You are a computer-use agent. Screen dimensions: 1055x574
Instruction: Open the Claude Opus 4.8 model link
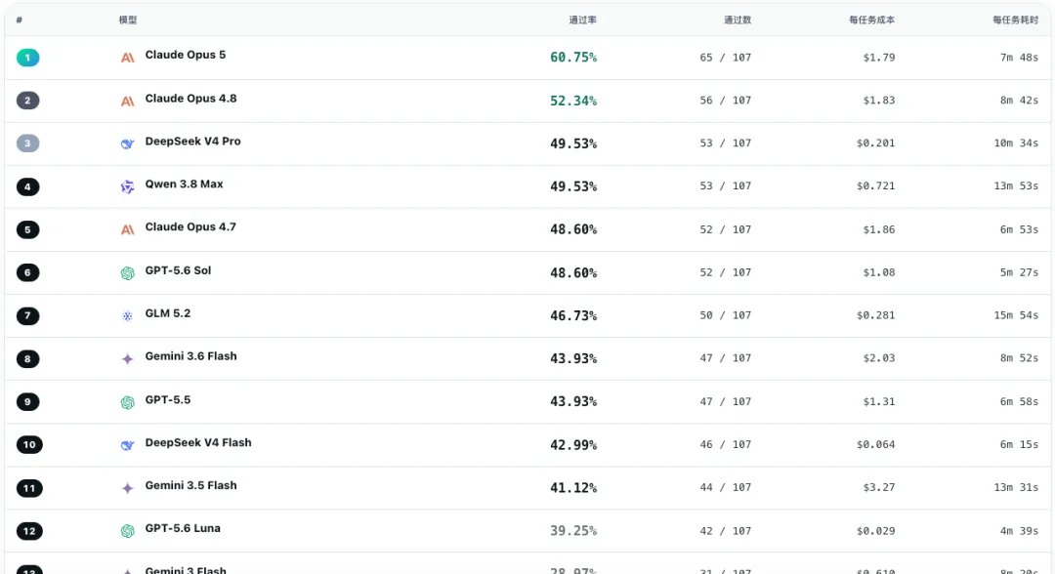[x=191, y=99]
